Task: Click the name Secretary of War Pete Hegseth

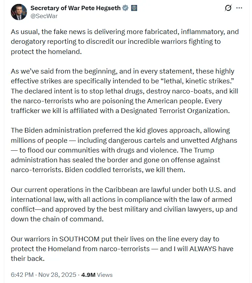Action: [76, 8]
